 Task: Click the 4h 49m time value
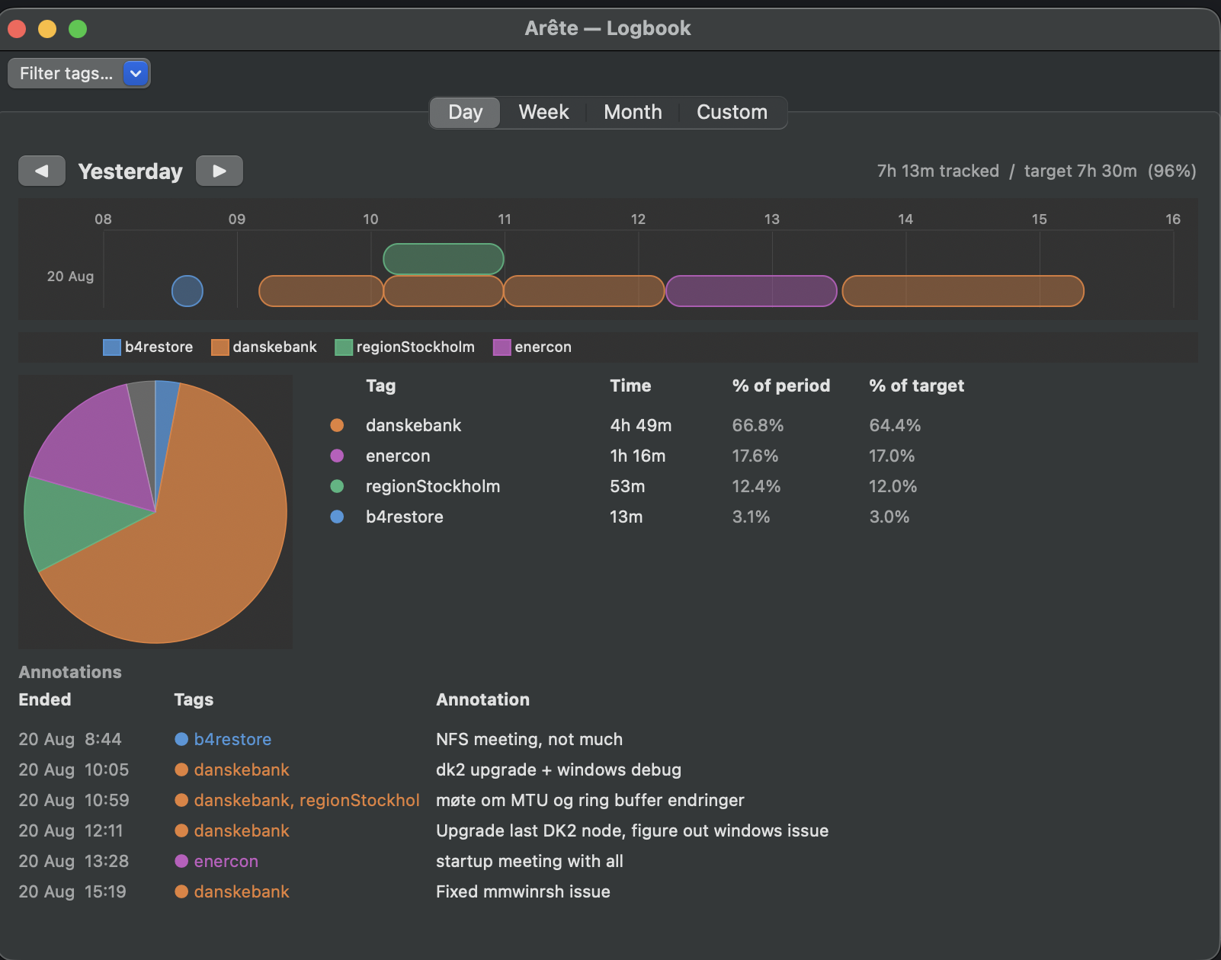click(641, 425)
